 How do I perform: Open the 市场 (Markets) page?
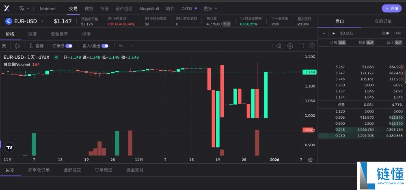point(104,9)
